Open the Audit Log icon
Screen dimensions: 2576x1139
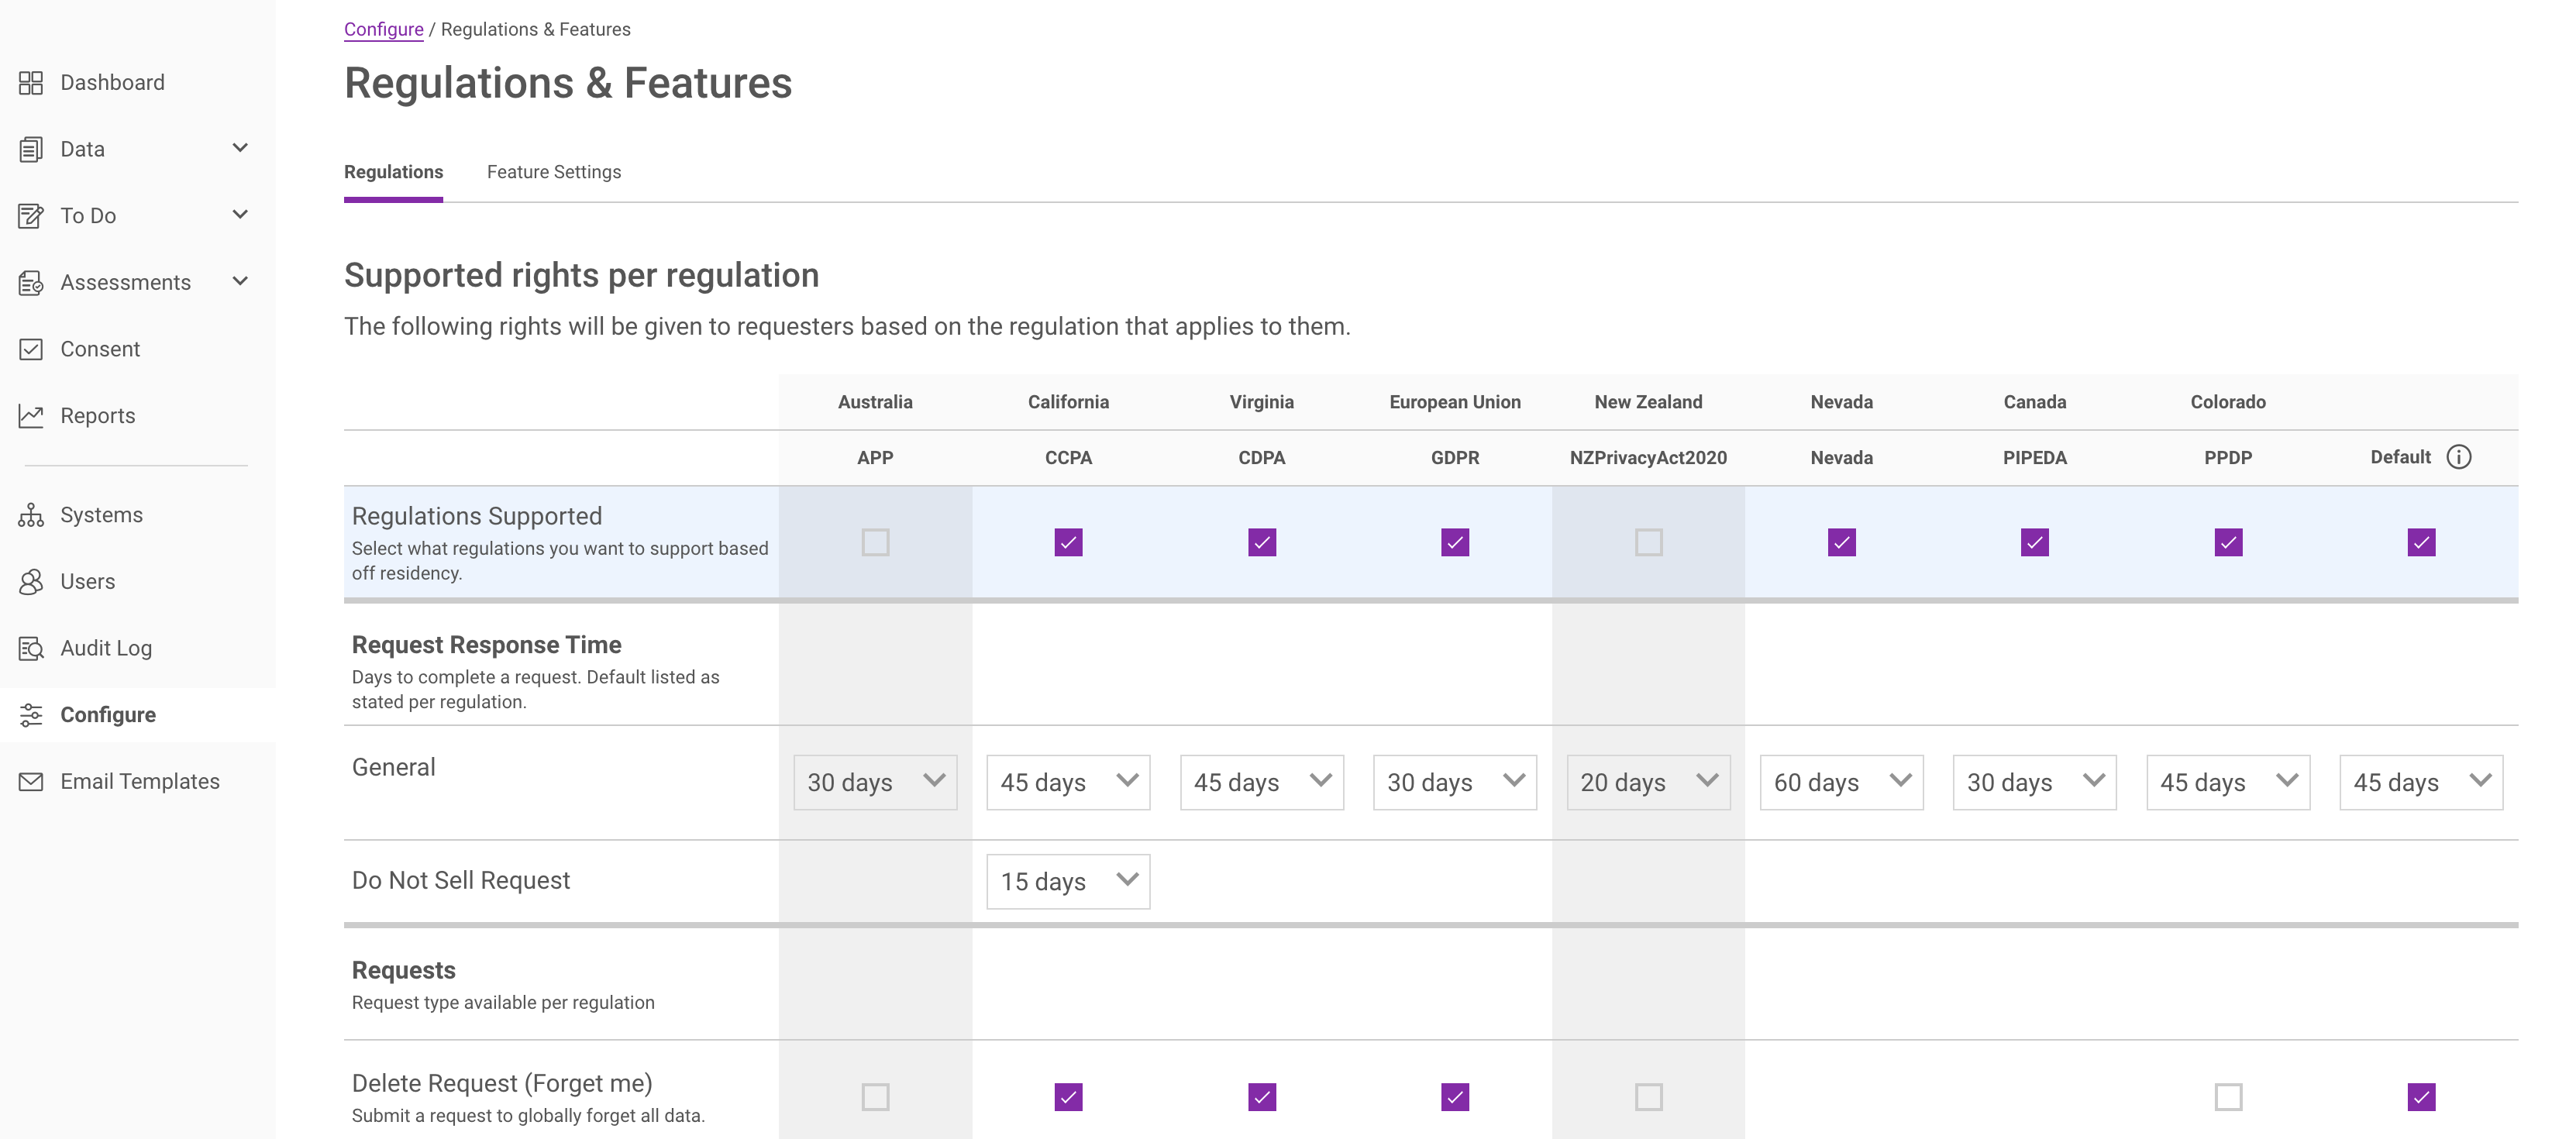31,647
